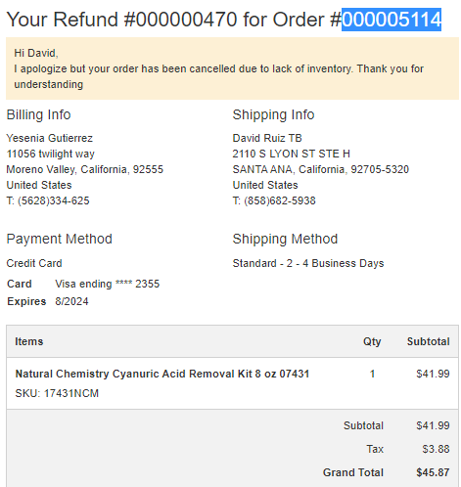Click the Visa ending 2355 card text
Image resolution: width=461 pixels, height=487 pixels.
point(108,284)
